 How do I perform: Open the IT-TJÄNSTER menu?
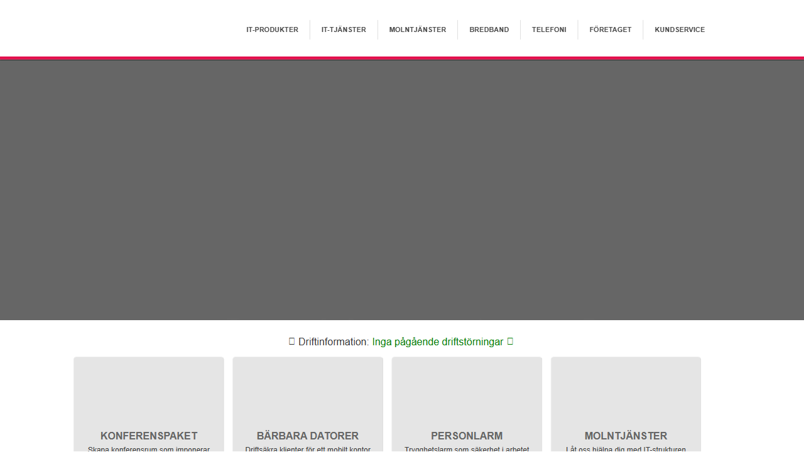pyautogui.click(x=344, y=30)
